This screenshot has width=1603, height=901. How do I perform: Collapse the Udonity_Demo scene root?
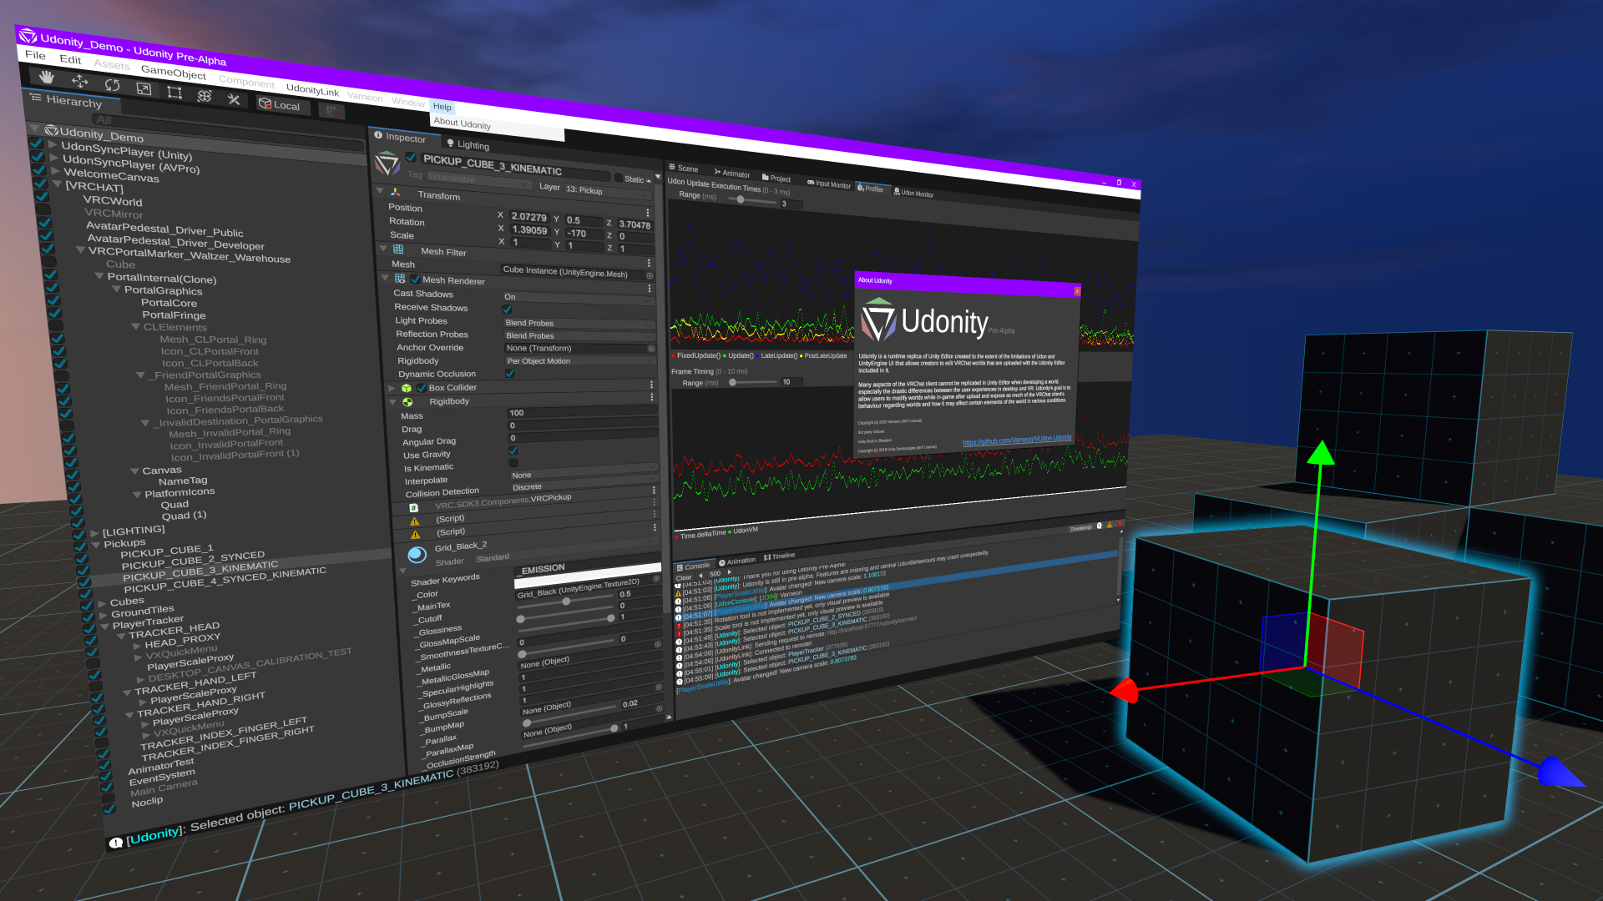pos(34,129)
